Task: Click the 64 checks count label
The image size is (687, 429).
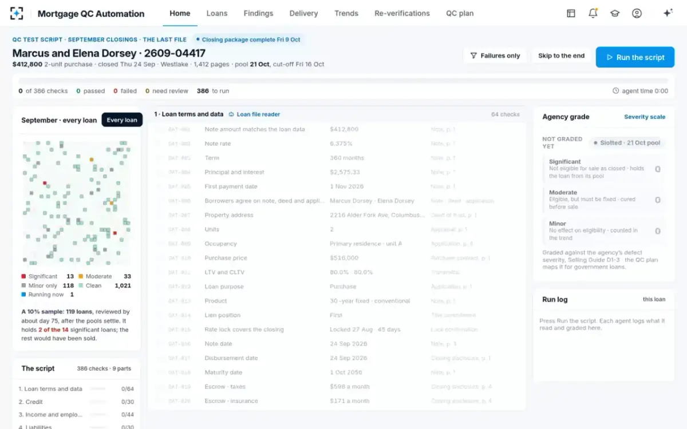Action: pos(506,114)
